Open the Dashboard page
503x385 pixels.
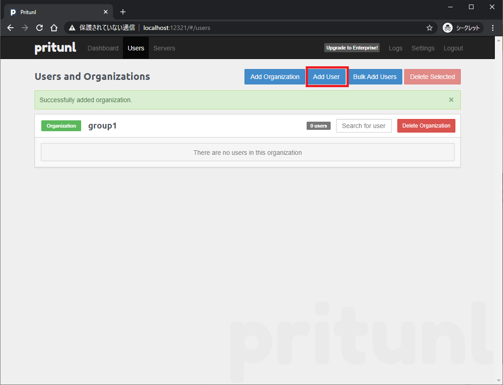[103, 48]
